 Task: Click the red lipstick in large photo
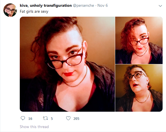coord(69,74)
